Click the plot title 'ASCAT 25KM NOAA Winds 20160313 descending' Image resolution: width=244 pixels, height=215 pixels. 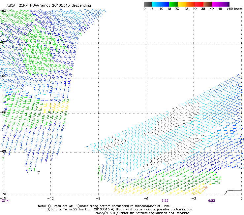tap(48, 5)
